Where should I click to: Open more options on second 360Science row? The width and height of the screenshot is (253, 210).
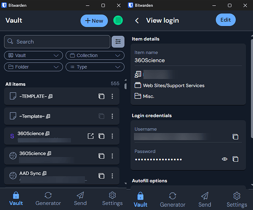tap(112, 156)
